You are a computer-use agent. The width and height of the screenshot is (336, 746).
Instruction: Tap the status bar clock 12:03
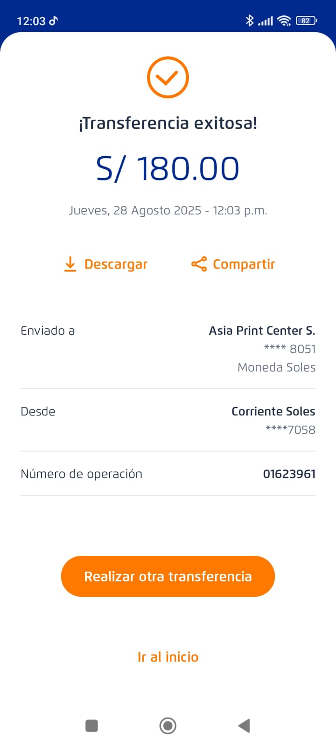click(31, 21)
